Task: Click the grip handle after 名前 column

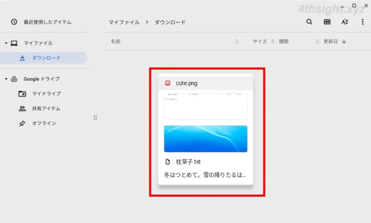Action: 237,42
